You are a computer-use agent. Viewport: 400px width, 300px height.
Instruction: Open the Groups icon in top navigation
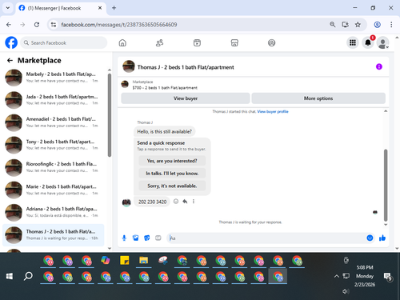(271, 42)
